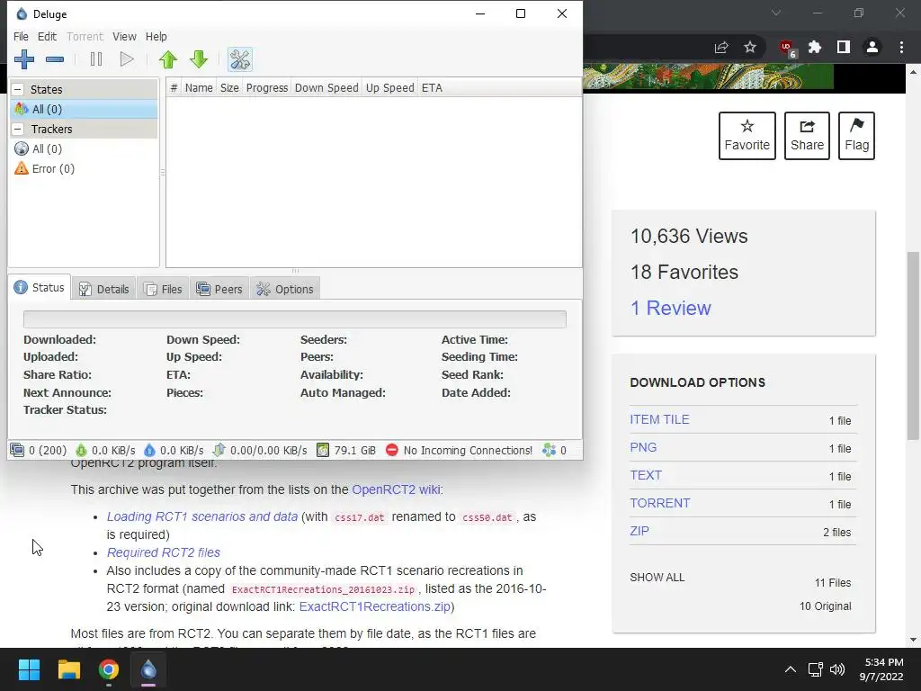Image resolution: width=921 pixels, height=691 pixels.
Task: Open the View menu in Deluge
Action: click(124, 36)
